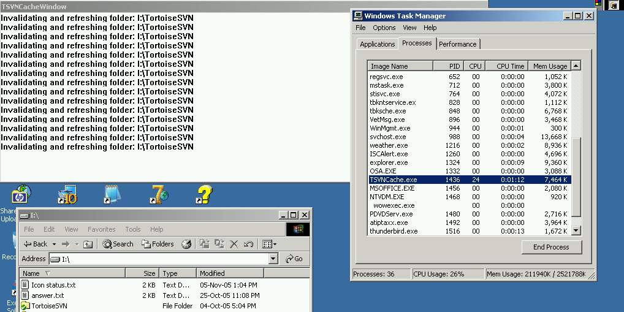Viewport: 624px width, 312px height.
Task: Open Task Manager's Help menu
Action: (x=430, y=28)
